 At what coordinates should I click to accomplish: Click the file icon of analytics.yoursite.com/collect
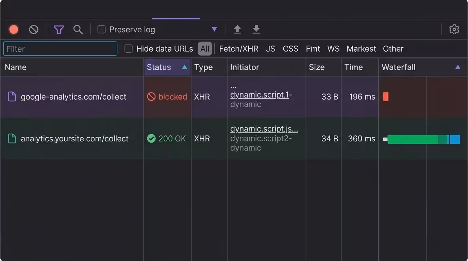click(12, 139)
